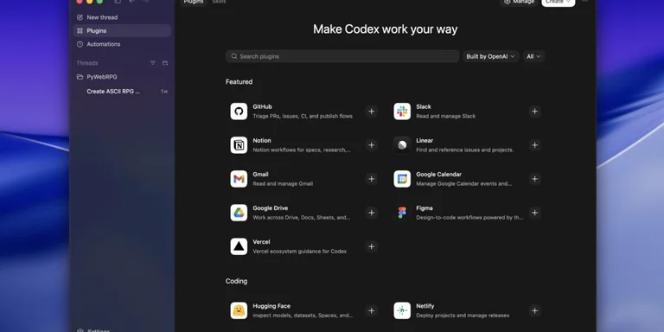Select Plugins in the left sidebar
Screen dimensions: 664x332
click(122, 30)
